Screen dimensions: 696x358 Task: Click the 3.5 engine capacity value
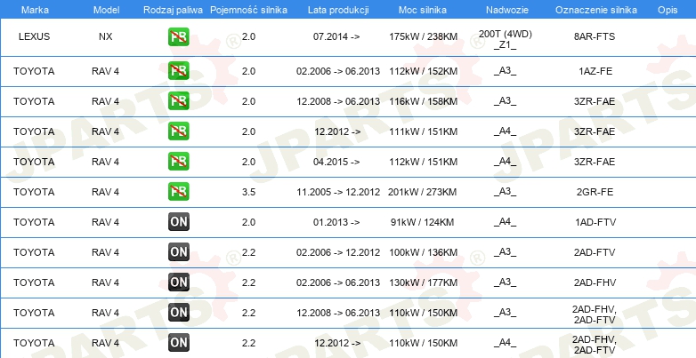coord(248,192)
